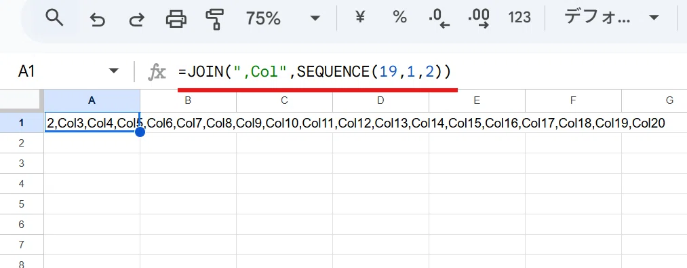Click the select-all corner box
Image resolution: width=687 pixels, height=268 pixels.
22,100
